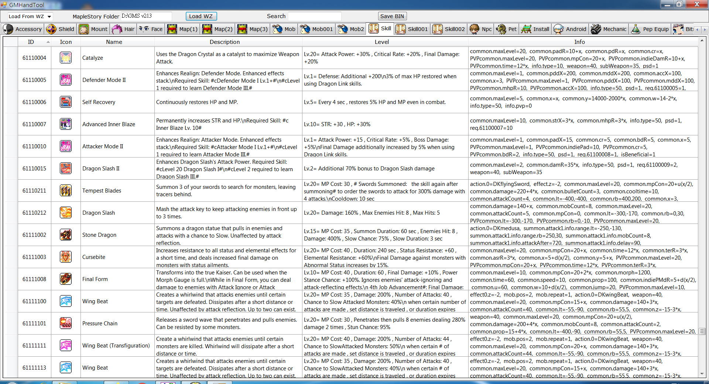Select the Tempest Blades skill icon
Image resolution: width=709 pixels, height=384 pixels.
66,190
